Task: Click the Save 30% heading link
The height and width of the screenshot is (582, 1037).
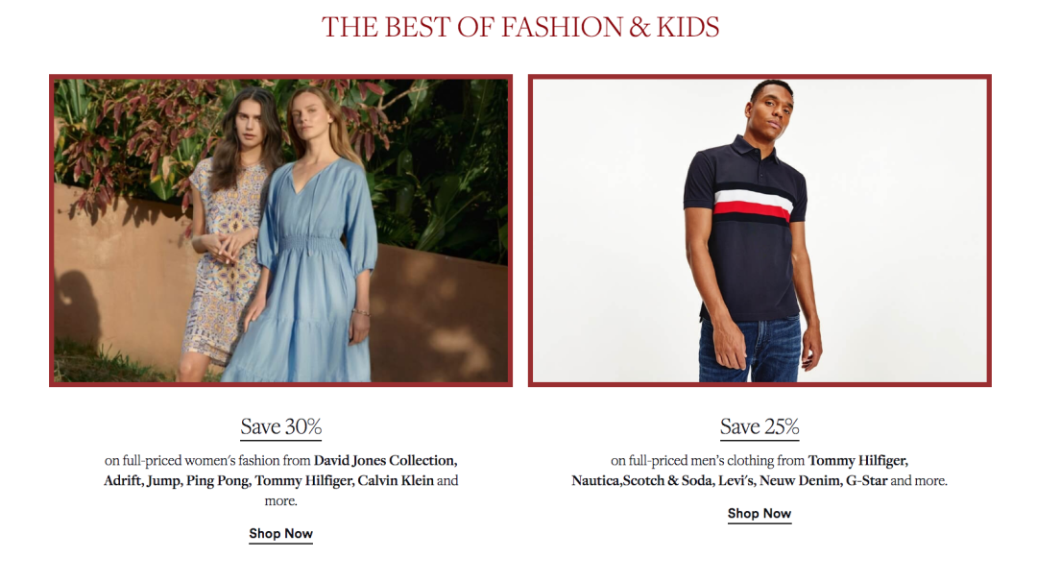Action: pyautogui.click(x=281, y=426)
